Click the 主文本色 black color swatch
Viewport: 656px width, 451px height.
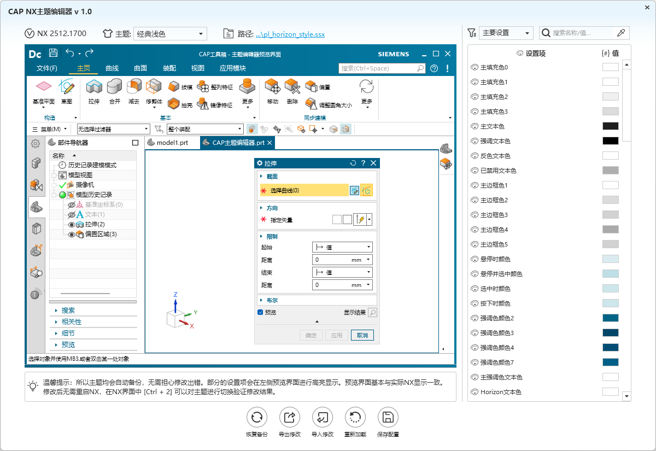[611, 126]
